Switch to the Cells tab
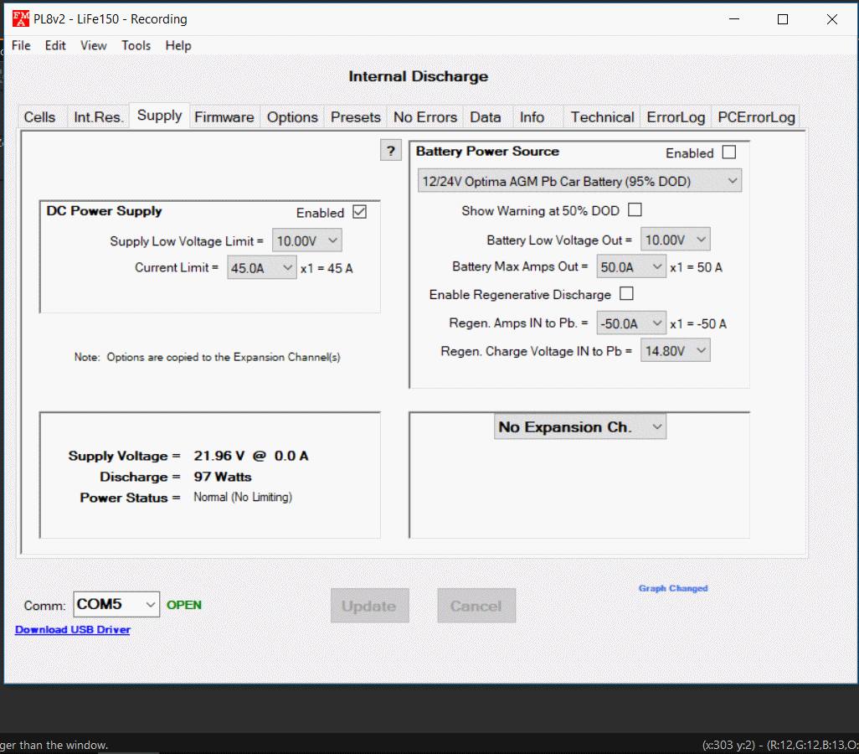The height and width of the screenshot is (754, 859). [40, 117]
